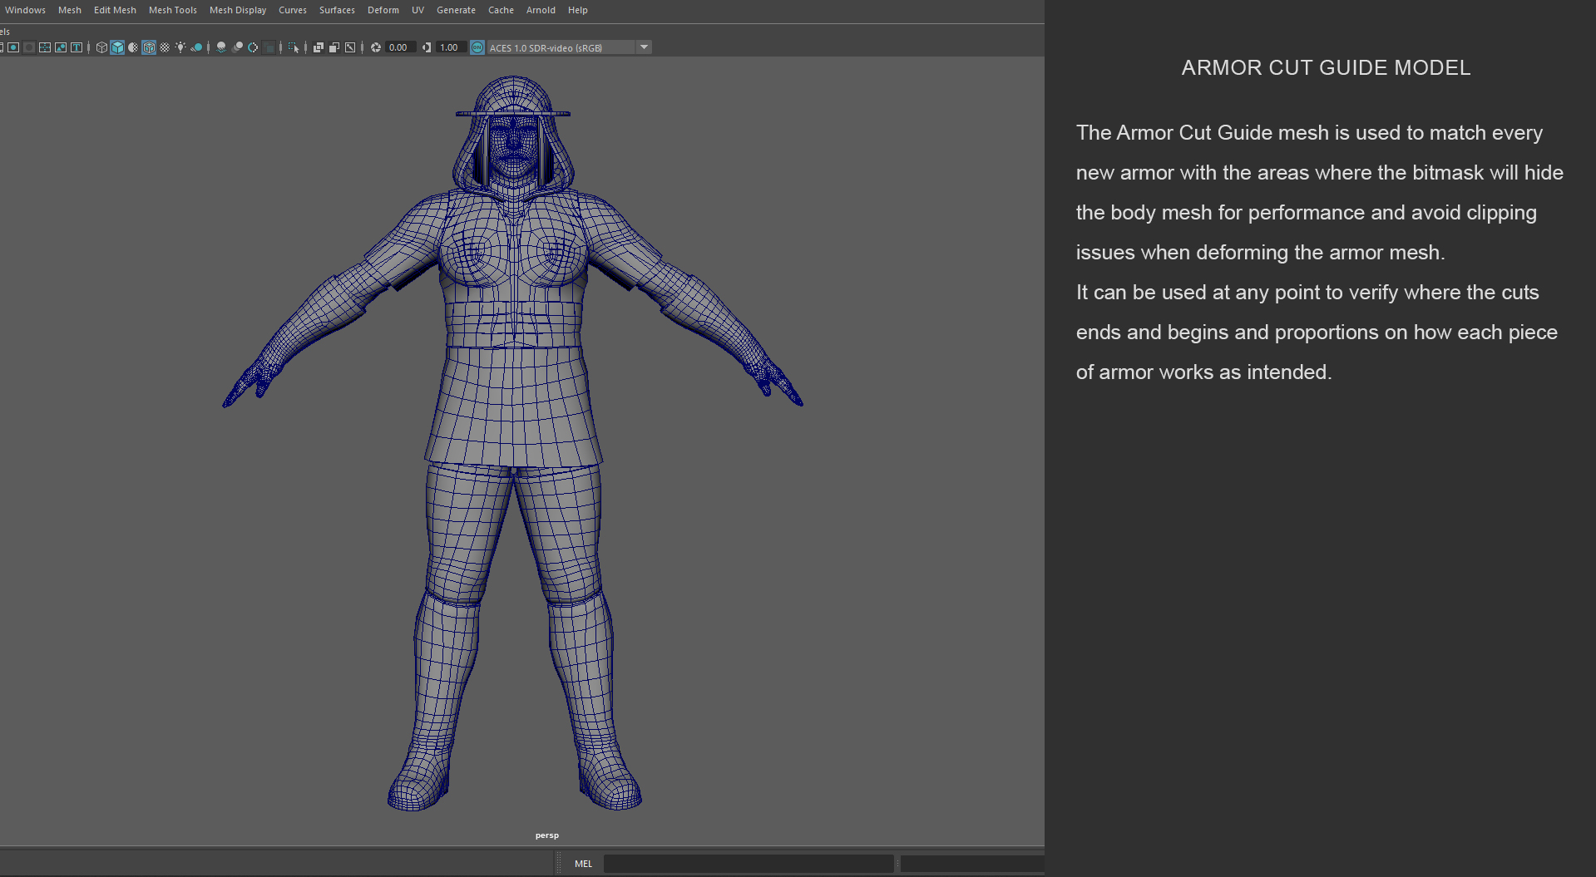The image size is (1596, 877).
Task: Click the Gamma icon
Action: tap(427, 47)
